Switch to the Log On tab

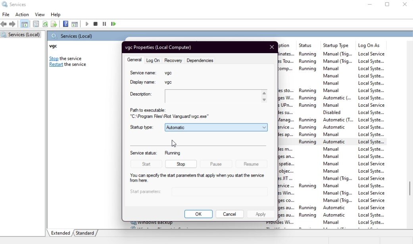click(x=153, y=60)
